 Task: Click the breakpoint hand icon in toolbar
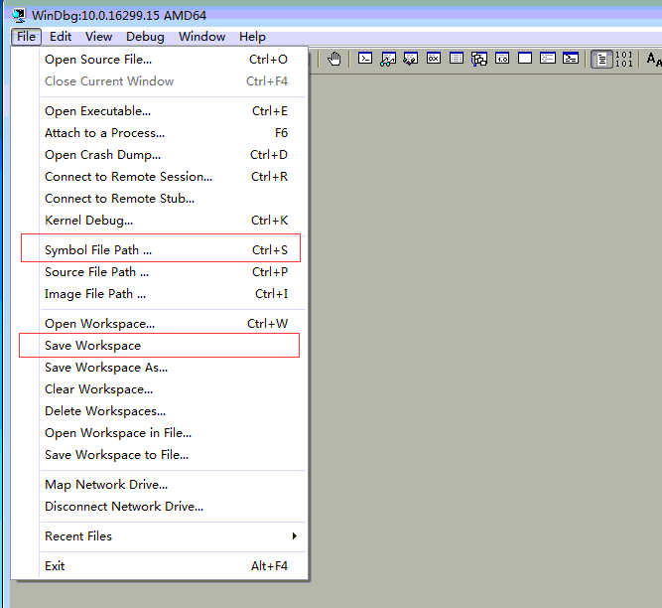(x=334, y=59)
